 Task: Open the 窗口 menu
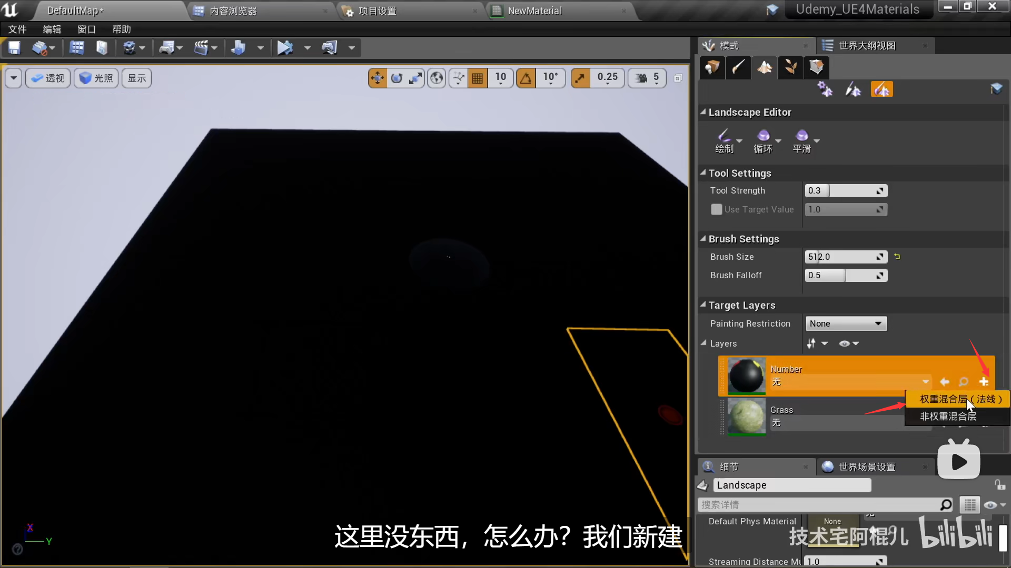point(86,29)
